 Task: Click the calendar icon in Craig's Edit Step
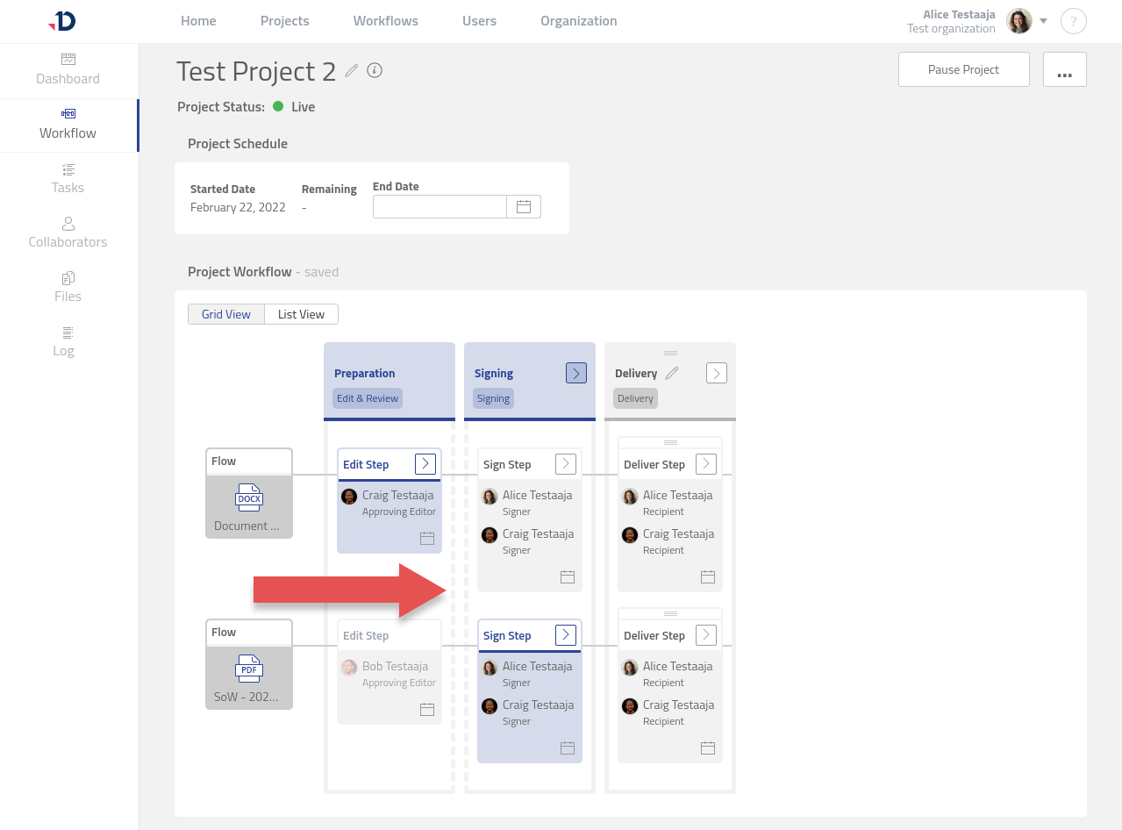point(427,538)
